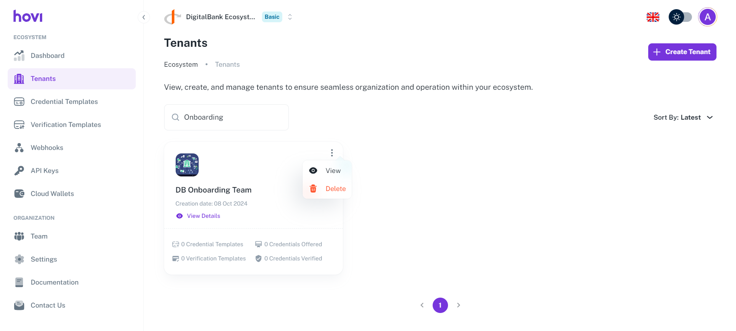This screenshot has height=331, width=736.
Task: Go to next page arrow
Action: [x=458, y=305]
